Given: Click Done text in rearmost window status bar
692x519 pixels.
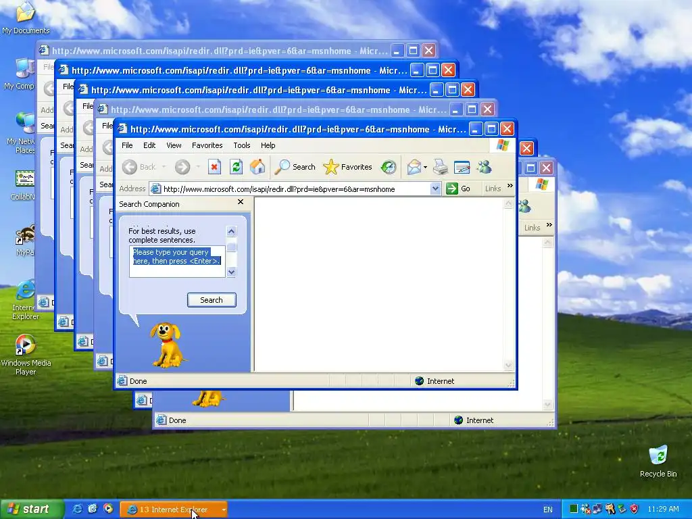Looking at the screenshot, I should pyautogui.click(x=178, y=420).
